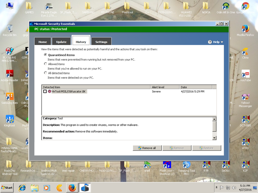Open Windows Media Player from the taskbar
Viewport: 258px width, 193px height.
(x=47, y=187)
